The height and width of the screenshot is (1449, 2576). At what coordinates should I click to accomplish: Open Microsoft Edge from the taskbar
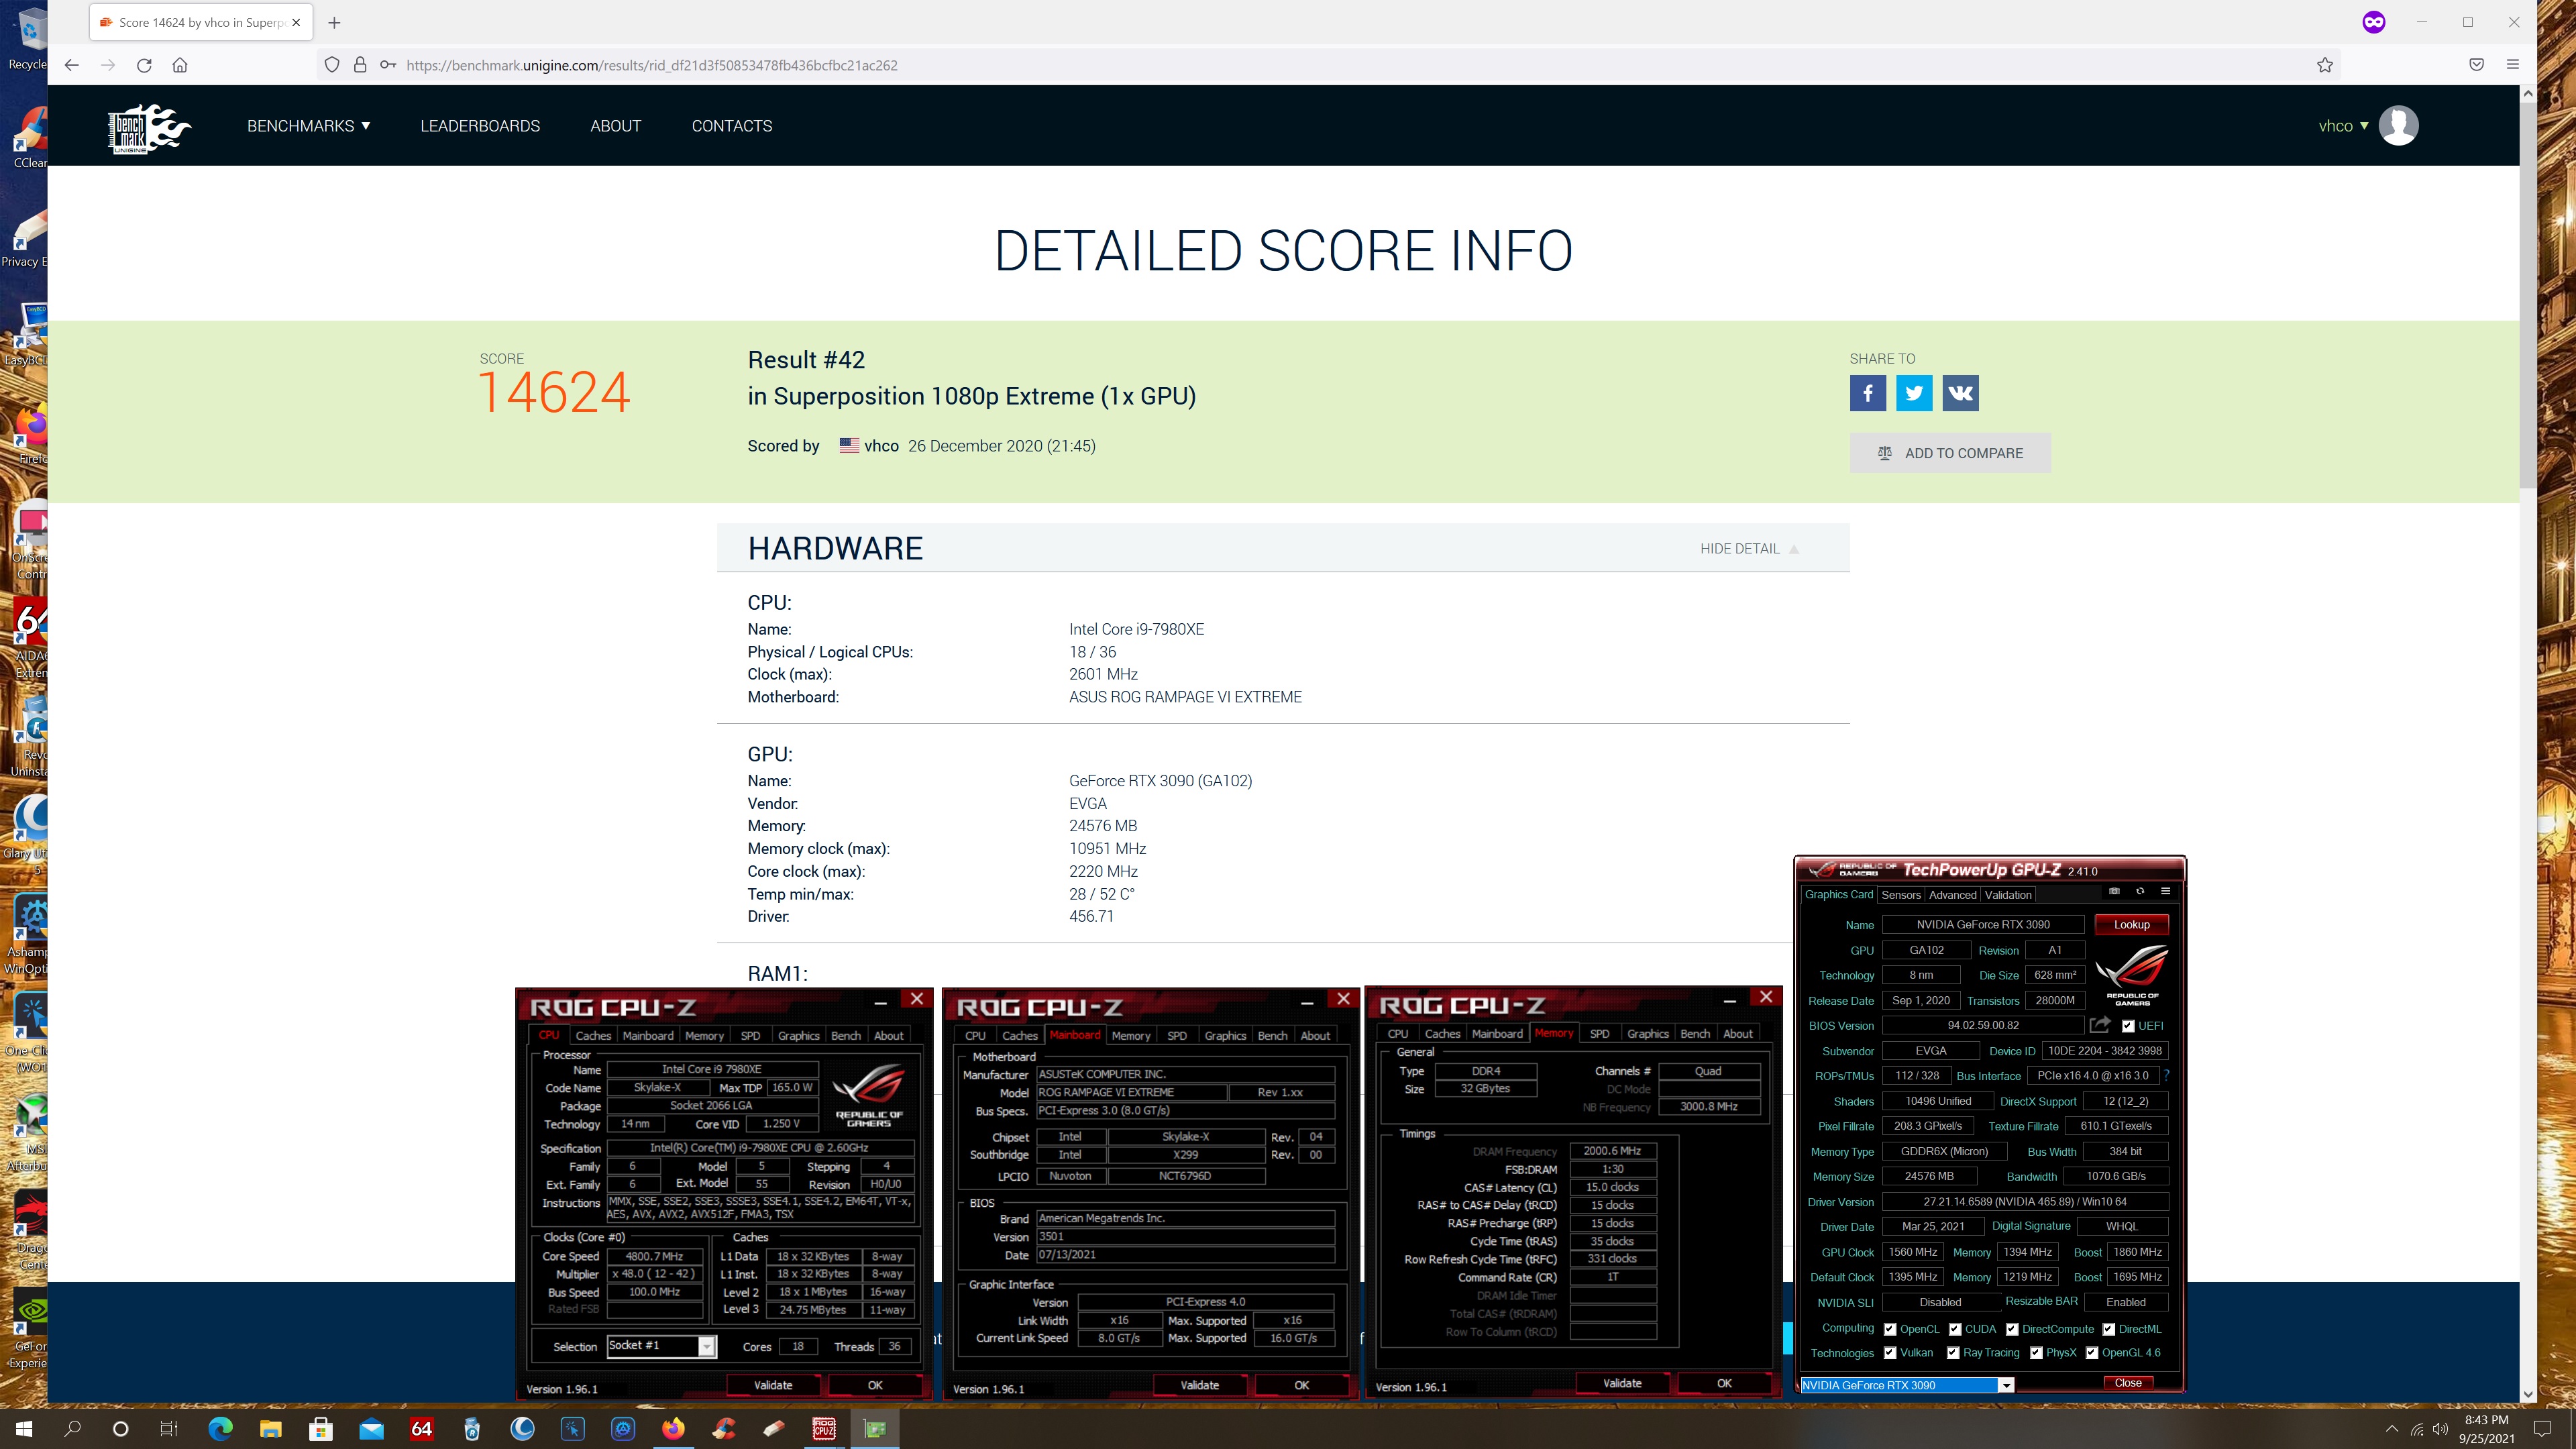(220, 1429)
